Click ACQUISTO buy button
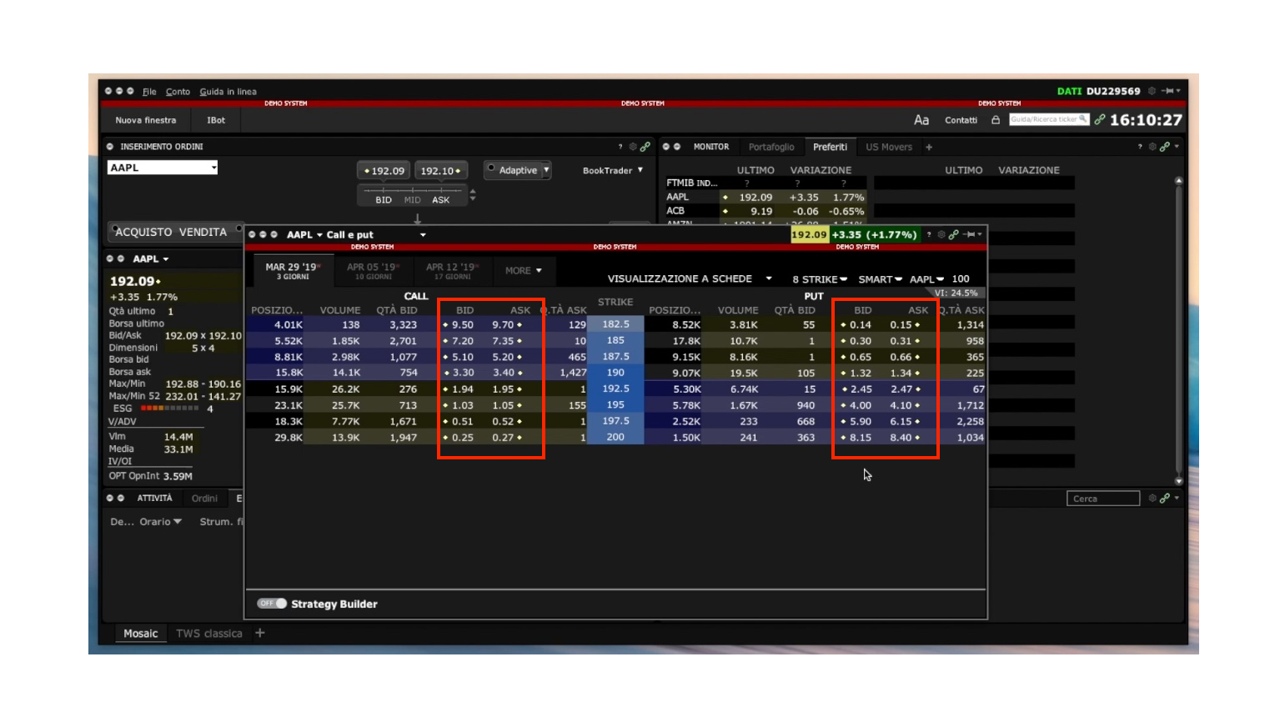1280x722 pixels. coord(143,232)
